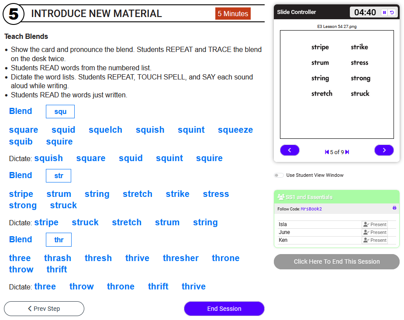Select the str blend card

(x=59, y=176)
